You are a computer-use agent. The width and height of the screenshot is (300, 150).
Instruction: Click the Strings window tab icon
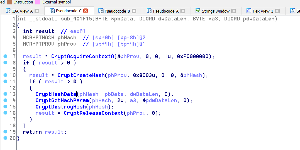[198, 11]
